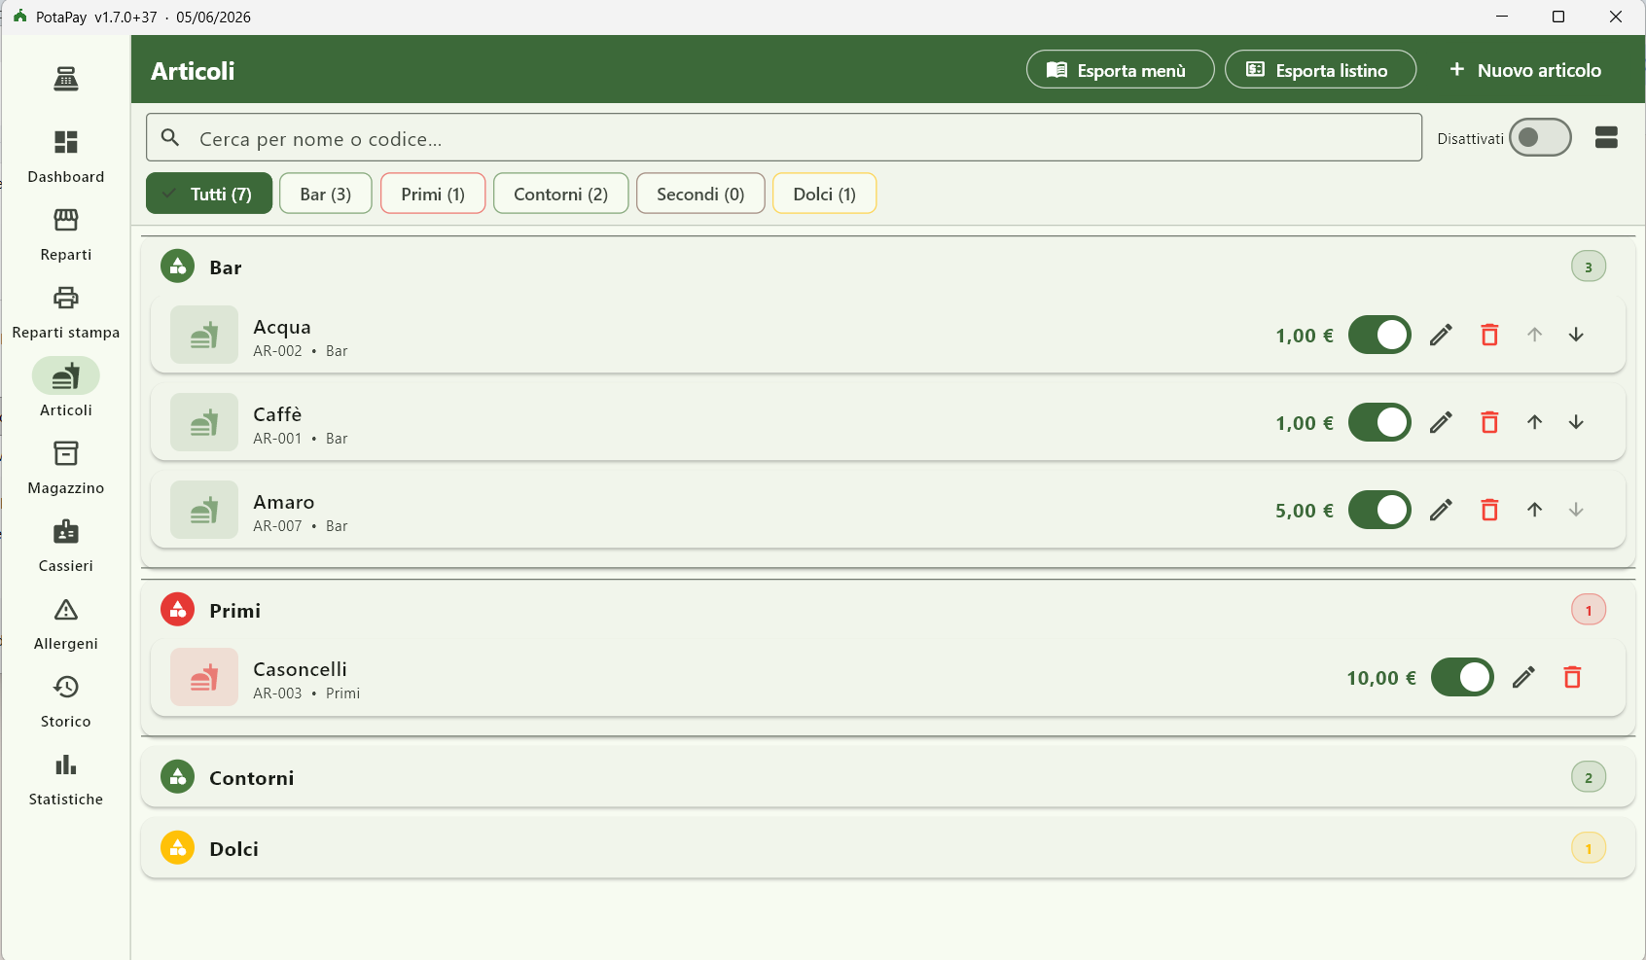1646x960 pixels.
Task: Disable the Acqua article toggle
Action: [1379, 335]
